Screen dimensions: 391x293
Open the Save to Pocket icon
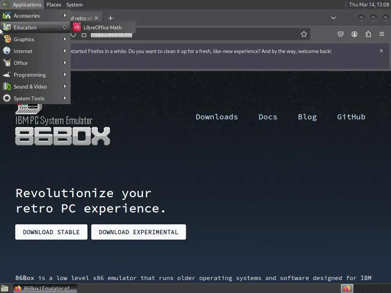tap(340, 34)
